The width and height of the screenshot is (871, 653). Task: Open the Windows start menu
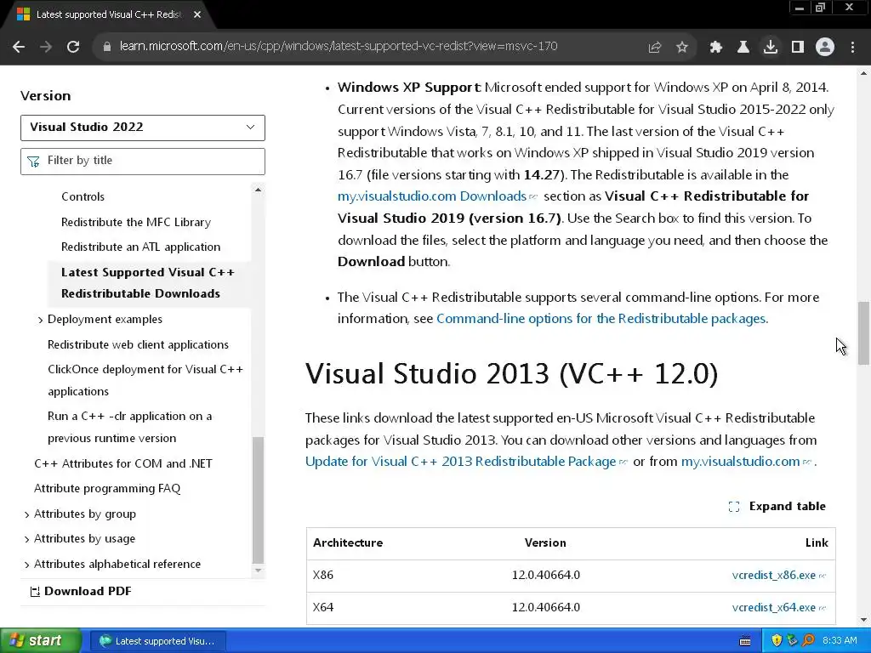tap(41, 641)
